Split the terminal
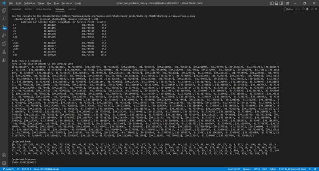 coord(303,9)
